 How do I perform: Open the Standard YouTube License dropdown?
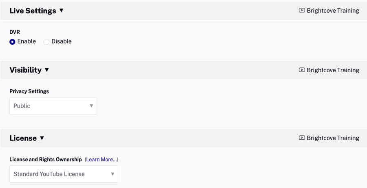coord(64,174)
